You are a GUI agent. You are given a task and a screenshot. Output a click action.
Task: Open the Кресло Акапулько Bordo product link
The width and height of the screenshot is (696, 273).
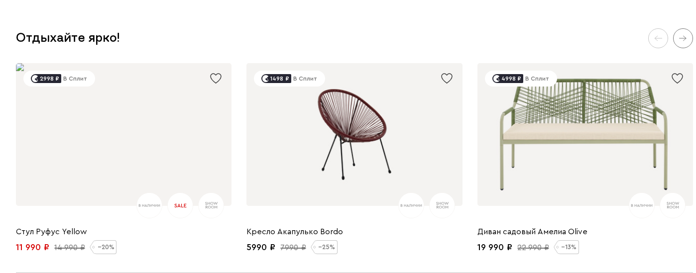tap(295, 232)
